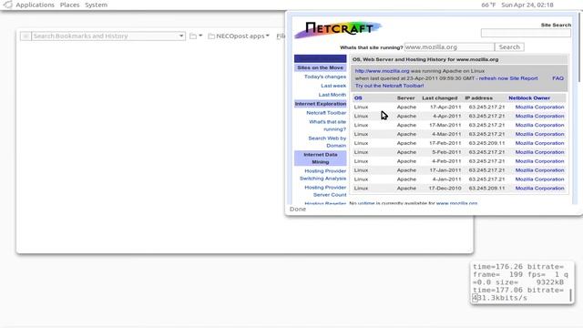Open Mozilla Corporation link in 17-Feb-2011 row
This screenshot has height=328, width=583.
coord(539,143)
